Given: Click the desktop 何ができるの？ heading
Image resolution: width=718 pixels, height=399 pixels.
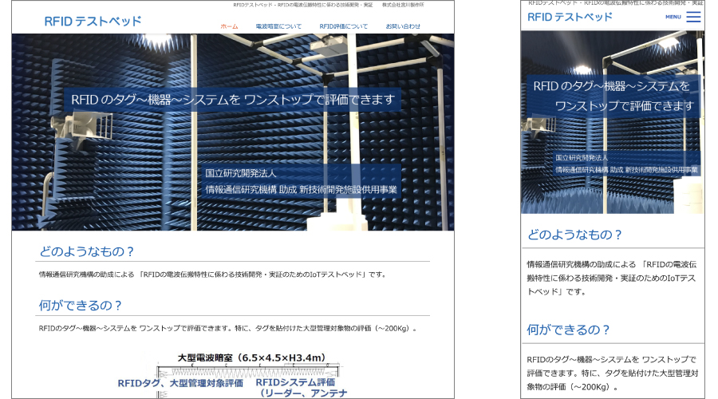Looking at the screenshot, I should 80,306.
